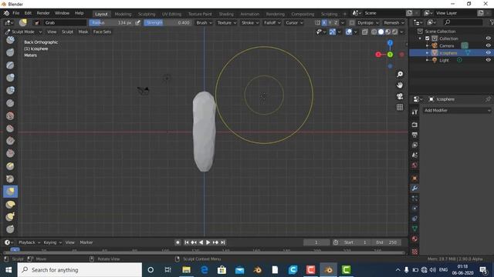Open the World properties tab

(x=414, y=165)
